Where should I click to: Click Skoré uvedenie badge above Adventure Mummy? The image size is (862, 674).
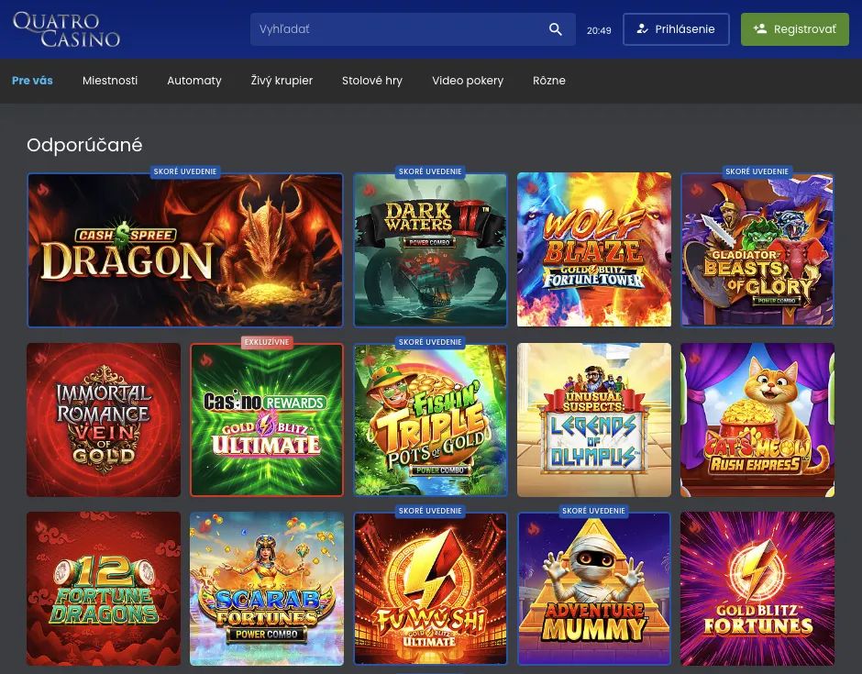pyautogui.click(x=593, y=511)
